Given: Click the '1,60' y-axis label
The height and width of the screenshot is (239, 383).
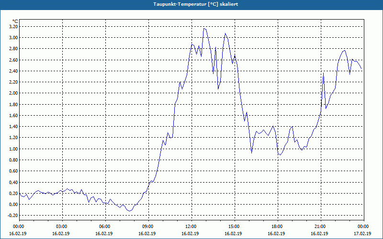Looking at the screenshot, I should (x=13, y=115).
